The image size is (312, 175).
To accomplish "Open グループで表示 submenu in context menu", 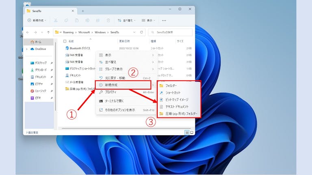I will click(x=127, y=69).
